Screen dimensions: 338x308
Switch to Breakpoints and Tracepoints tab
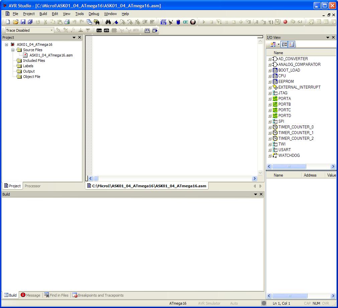point(98,295)
